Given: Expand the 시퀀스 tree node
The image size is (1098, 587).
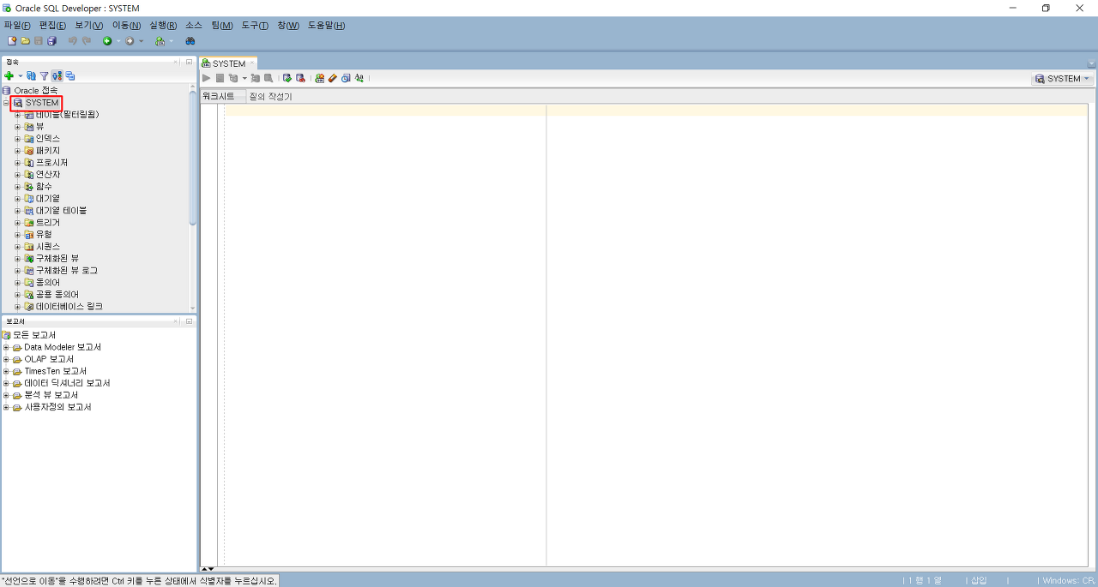Looking at the screenshot, I should click(17, 247).
